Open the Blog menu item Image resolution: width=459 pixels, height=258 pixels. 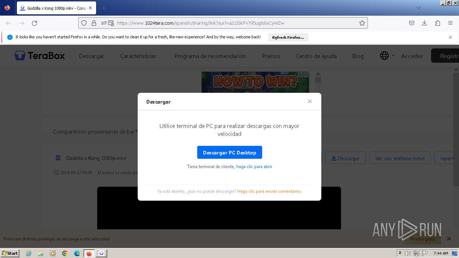[358, 56]
